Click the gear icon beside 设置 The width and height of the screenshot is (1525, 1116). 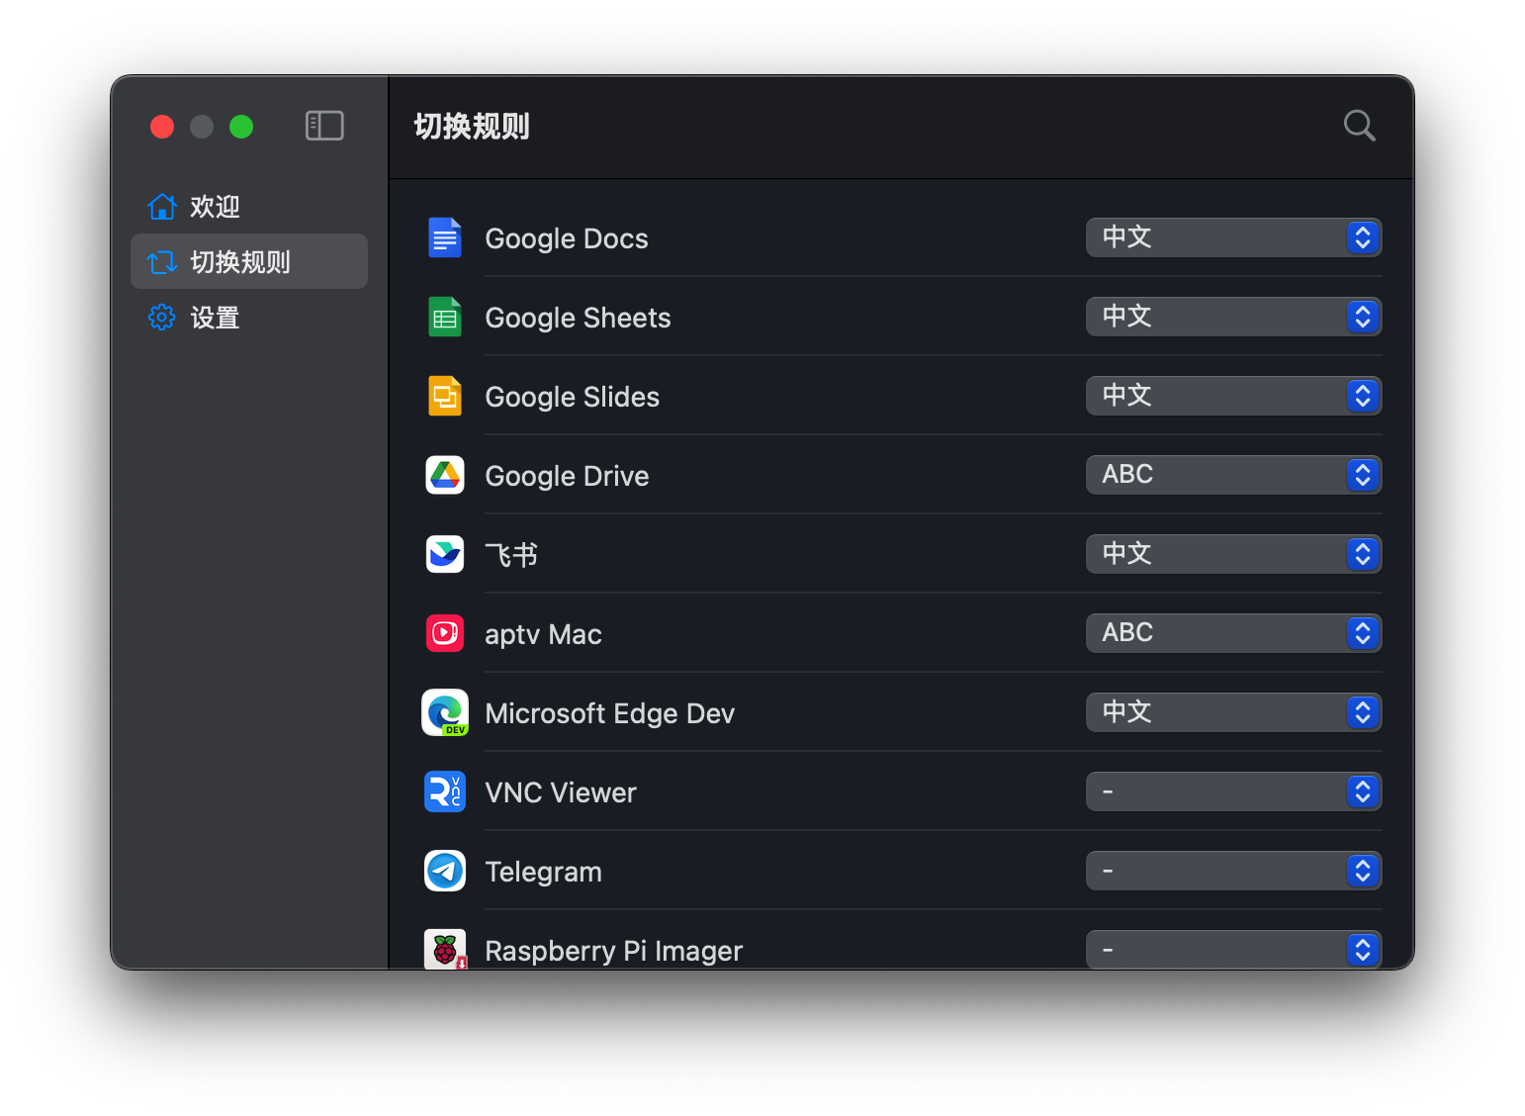[x=162, y=317]
